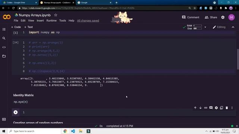
Task: Reload the page
Action: (13, 8)
